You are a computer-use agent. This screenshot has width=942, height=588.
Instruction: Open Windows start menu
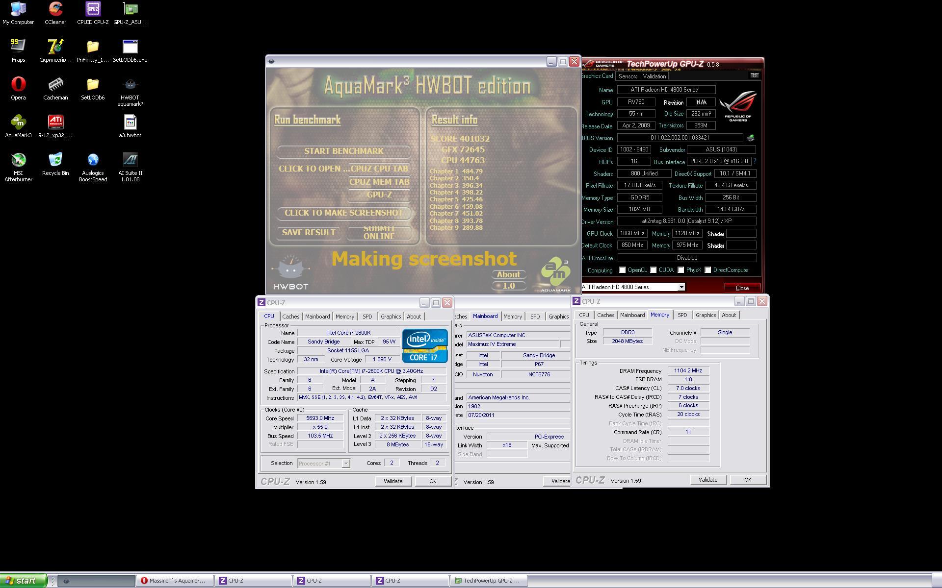click(24, 581)
